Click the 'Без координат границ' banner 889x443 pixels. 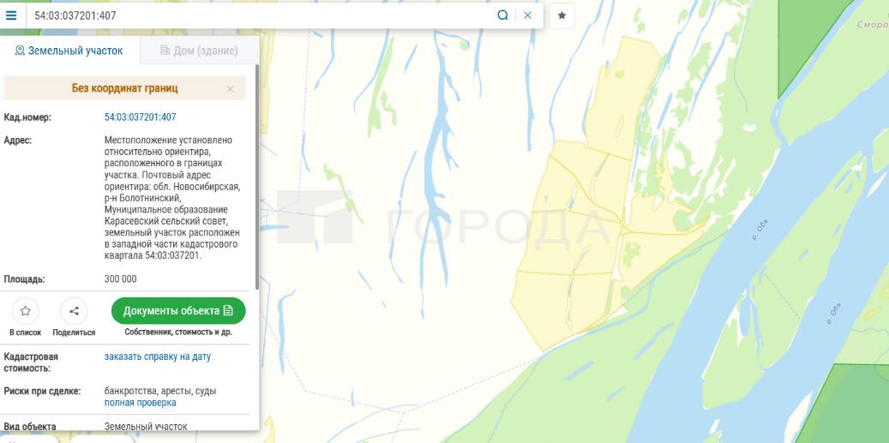(x=124, y=88)
